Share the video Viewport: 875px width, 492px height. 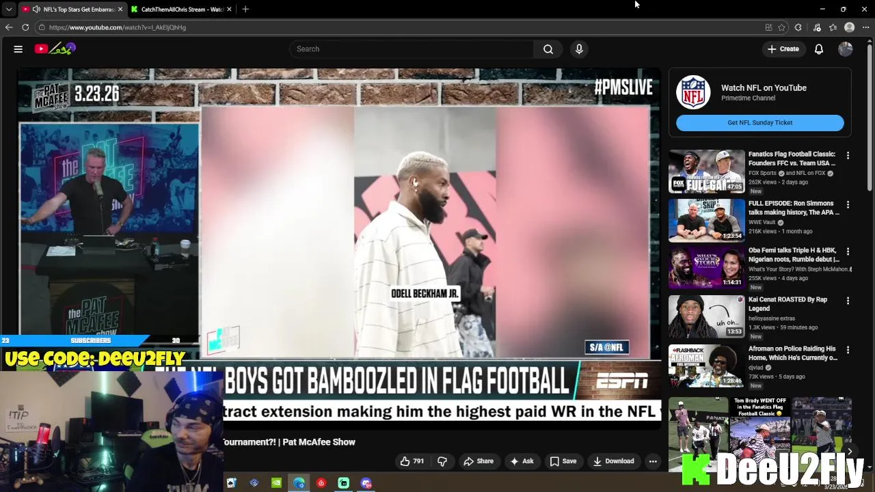[x=479, y=461]
